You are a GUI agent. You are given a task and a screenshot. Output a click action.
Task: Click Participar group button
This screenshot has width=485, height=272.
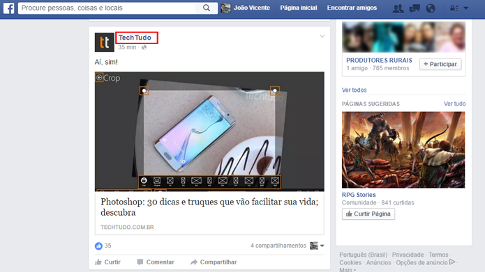coord(440,64)
